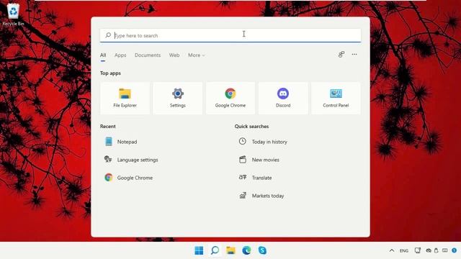Click inside the search text field

tap(230, 35)
